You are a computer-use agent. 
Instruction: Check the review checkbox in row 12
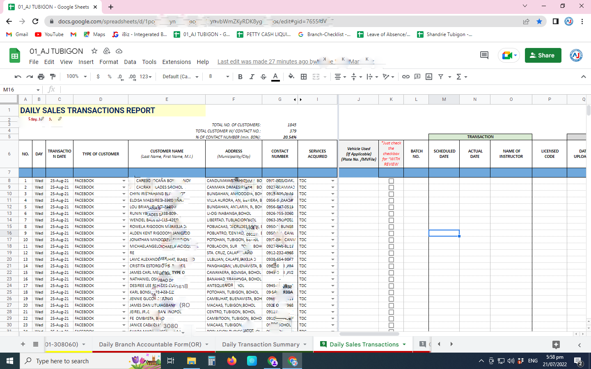pyautogui.click(x=391, y=207)
